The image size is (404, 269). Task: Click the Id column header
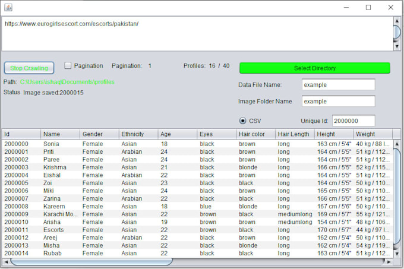21,134
